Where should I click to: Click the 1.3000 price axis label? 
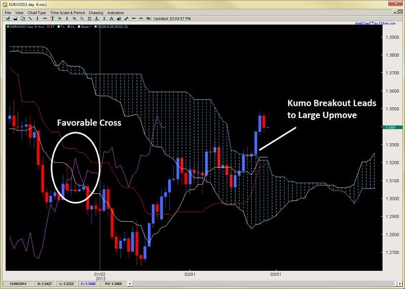tap(392, 198)
